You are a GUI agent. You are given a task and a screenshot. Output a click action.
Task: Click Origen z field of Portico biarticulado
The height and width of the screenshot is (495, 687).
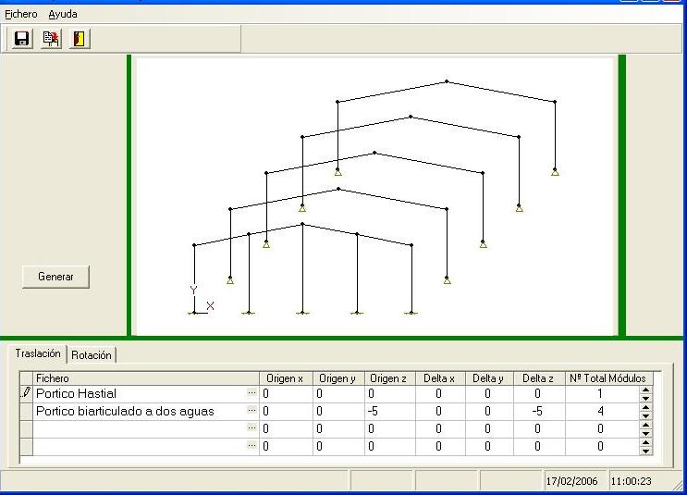(387, 411)
